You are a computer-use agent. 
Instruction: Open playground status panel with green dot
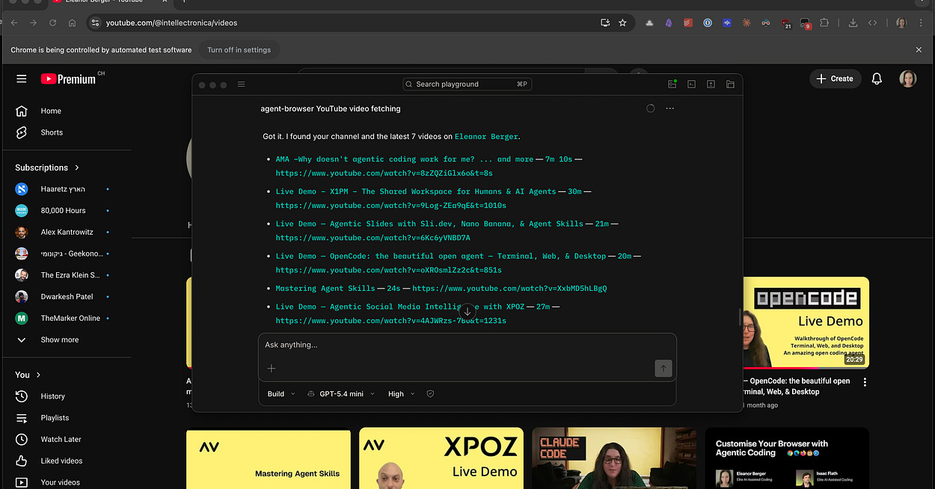coord(672,84)
